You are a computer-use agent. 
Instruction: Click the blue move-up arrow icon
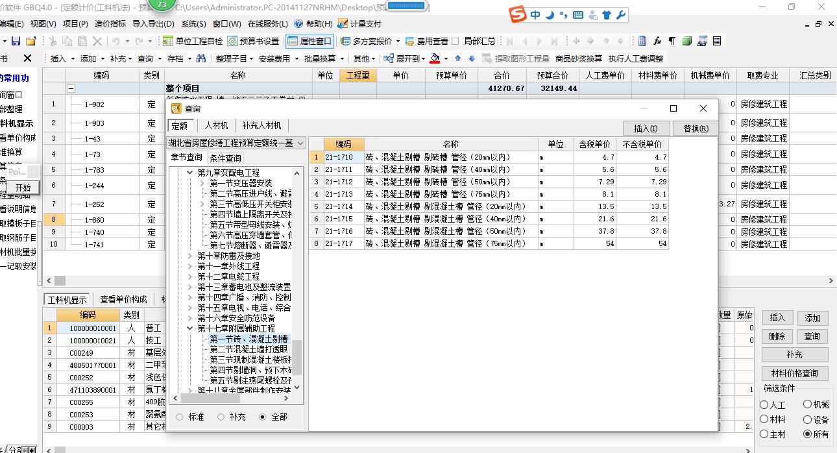(x=458, y=58)
